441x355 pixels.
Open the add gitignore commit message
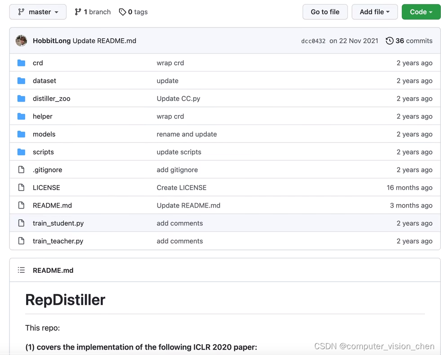click(x=177, y=170)
